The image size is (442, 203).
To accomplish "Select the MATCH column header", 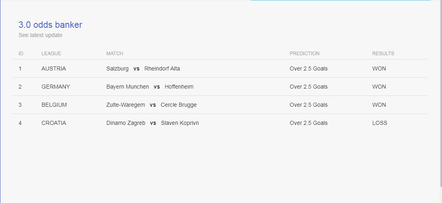I will click(x=115, y=54).
